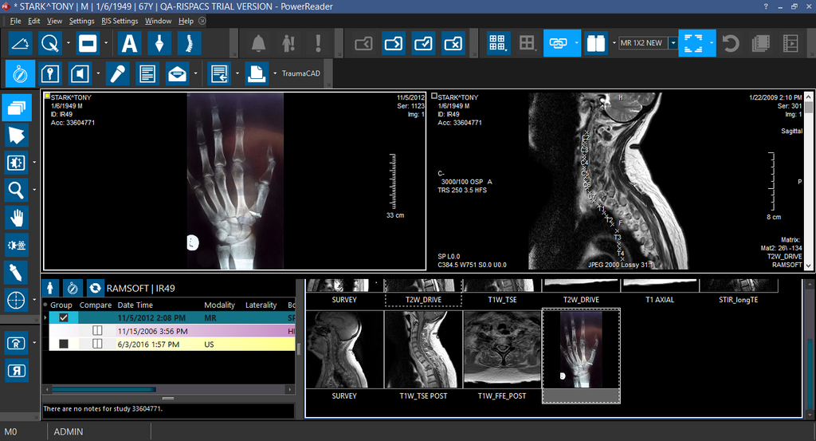Choose the text annotation 'A' tool
This screenshot has height=441, width=816.
pyautogui.click(x=128, y=42)
